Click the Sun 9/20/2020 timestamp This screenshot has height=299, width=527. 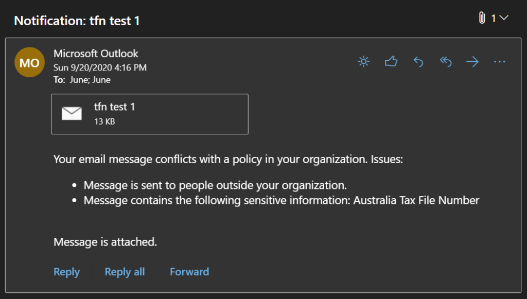100,67
